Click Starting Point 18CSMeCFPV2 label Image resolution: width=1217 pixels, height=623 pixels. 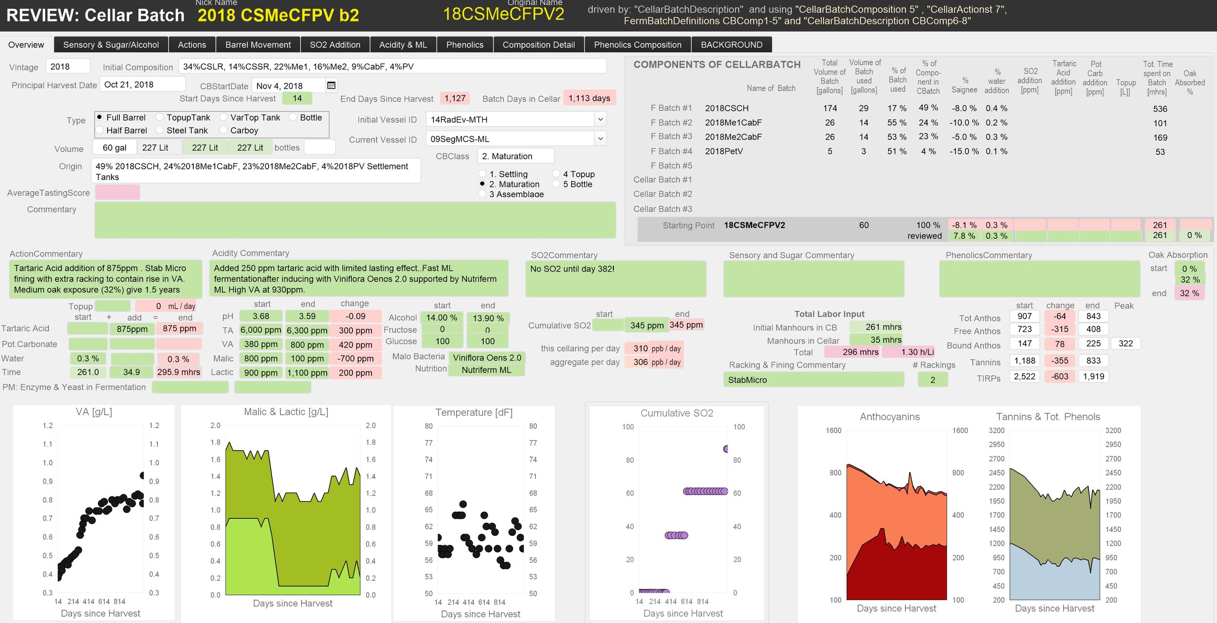tap(755, 225)
